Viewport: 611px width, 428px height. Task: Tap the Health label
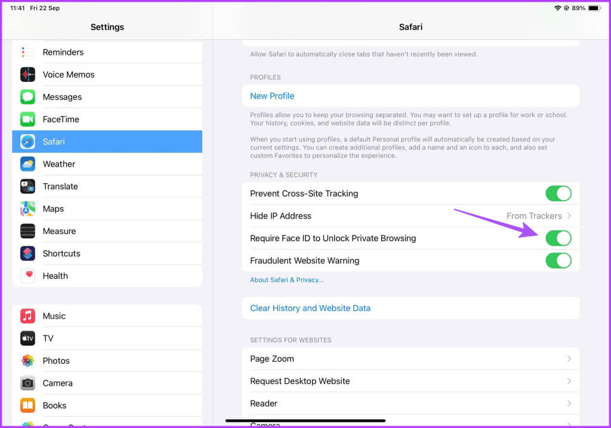[x=55, y=276]
